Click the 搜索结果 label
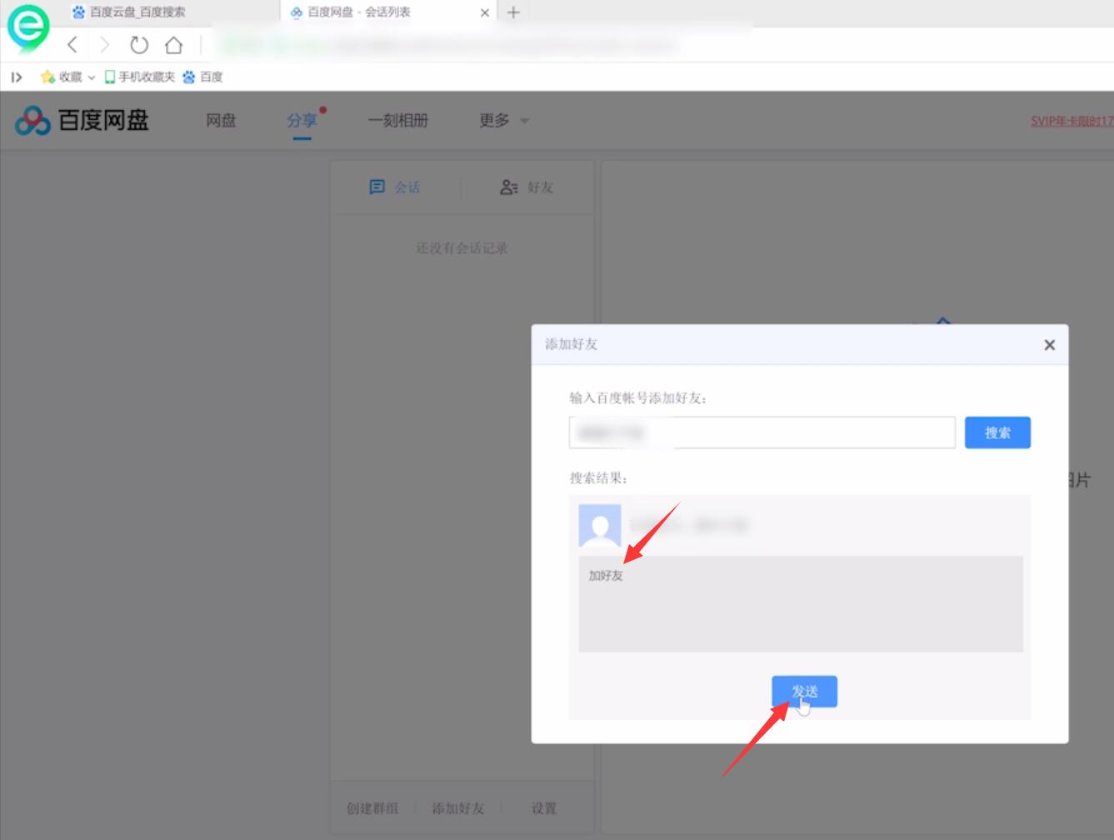1114x840 pixels. point(598,478)
